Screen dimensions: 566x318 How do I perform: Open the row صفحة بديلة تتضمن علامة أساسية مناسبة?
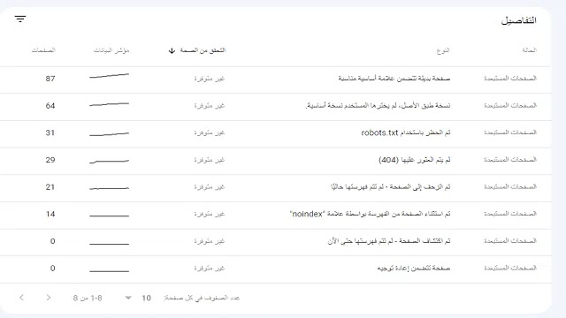point(276,79)
